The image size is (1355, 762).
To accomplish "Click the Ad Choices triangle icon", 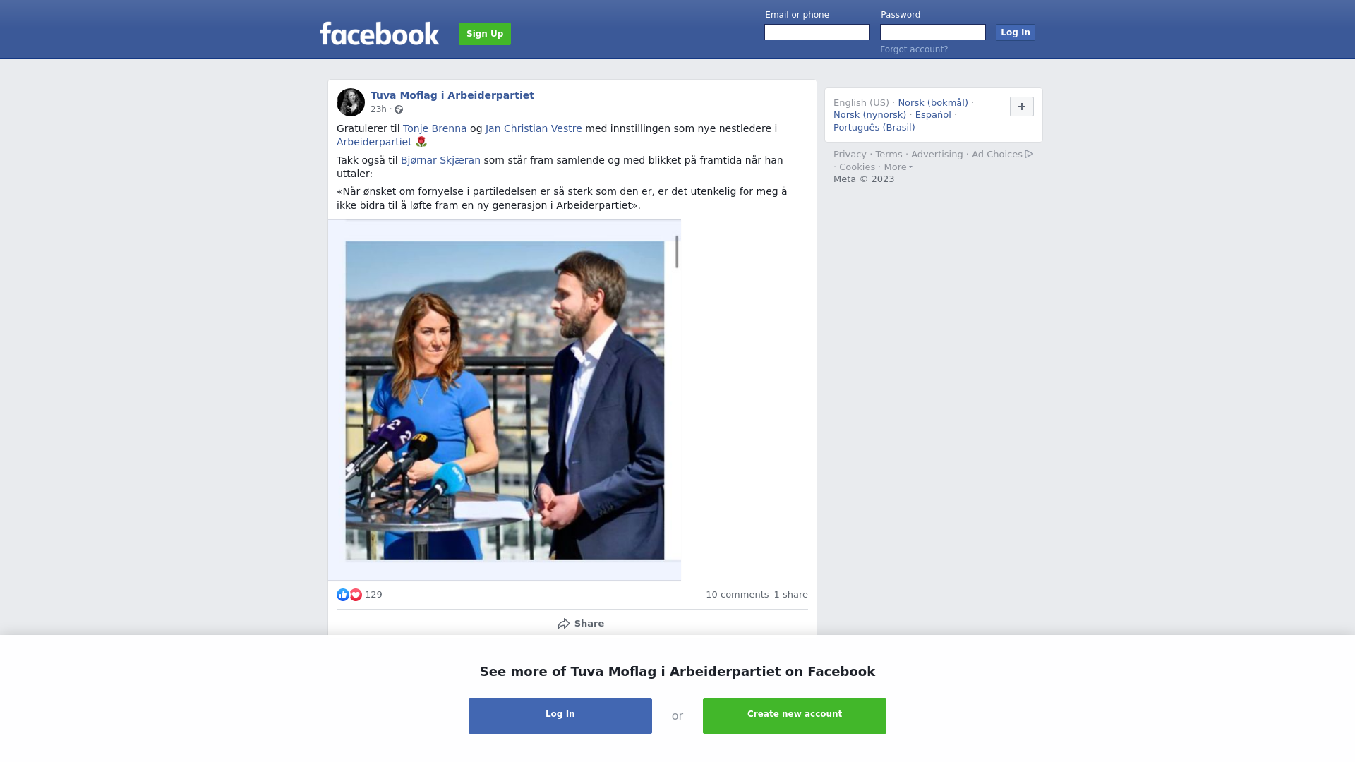I will 1029,154.
